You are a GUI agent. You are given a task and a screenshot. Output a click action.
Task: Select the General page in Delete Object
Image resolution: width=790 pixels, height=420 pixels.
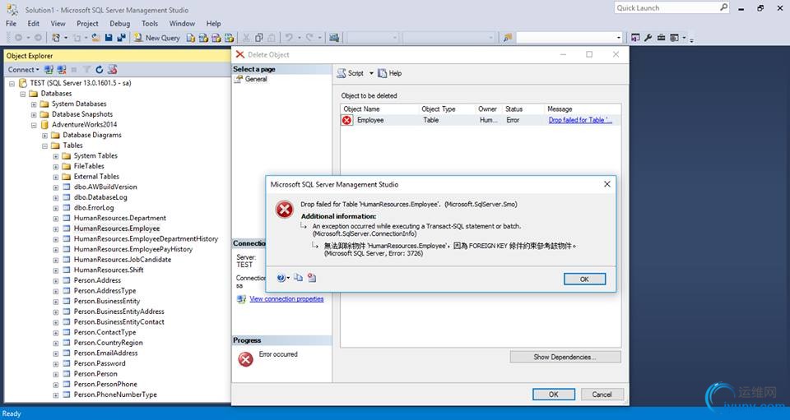(256, 79)
